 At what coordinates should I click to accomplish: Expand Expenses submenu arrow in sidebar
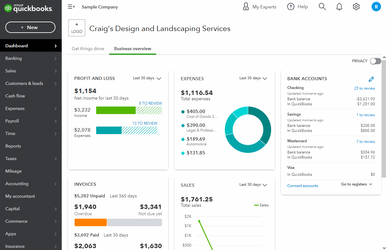[55, 109]
